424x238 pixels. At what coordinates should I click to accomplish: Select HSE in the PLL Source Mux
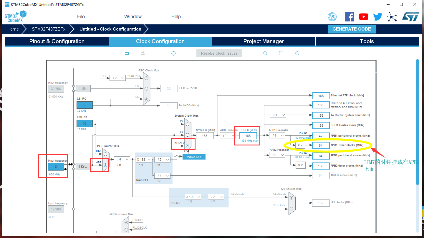point(105,165)
